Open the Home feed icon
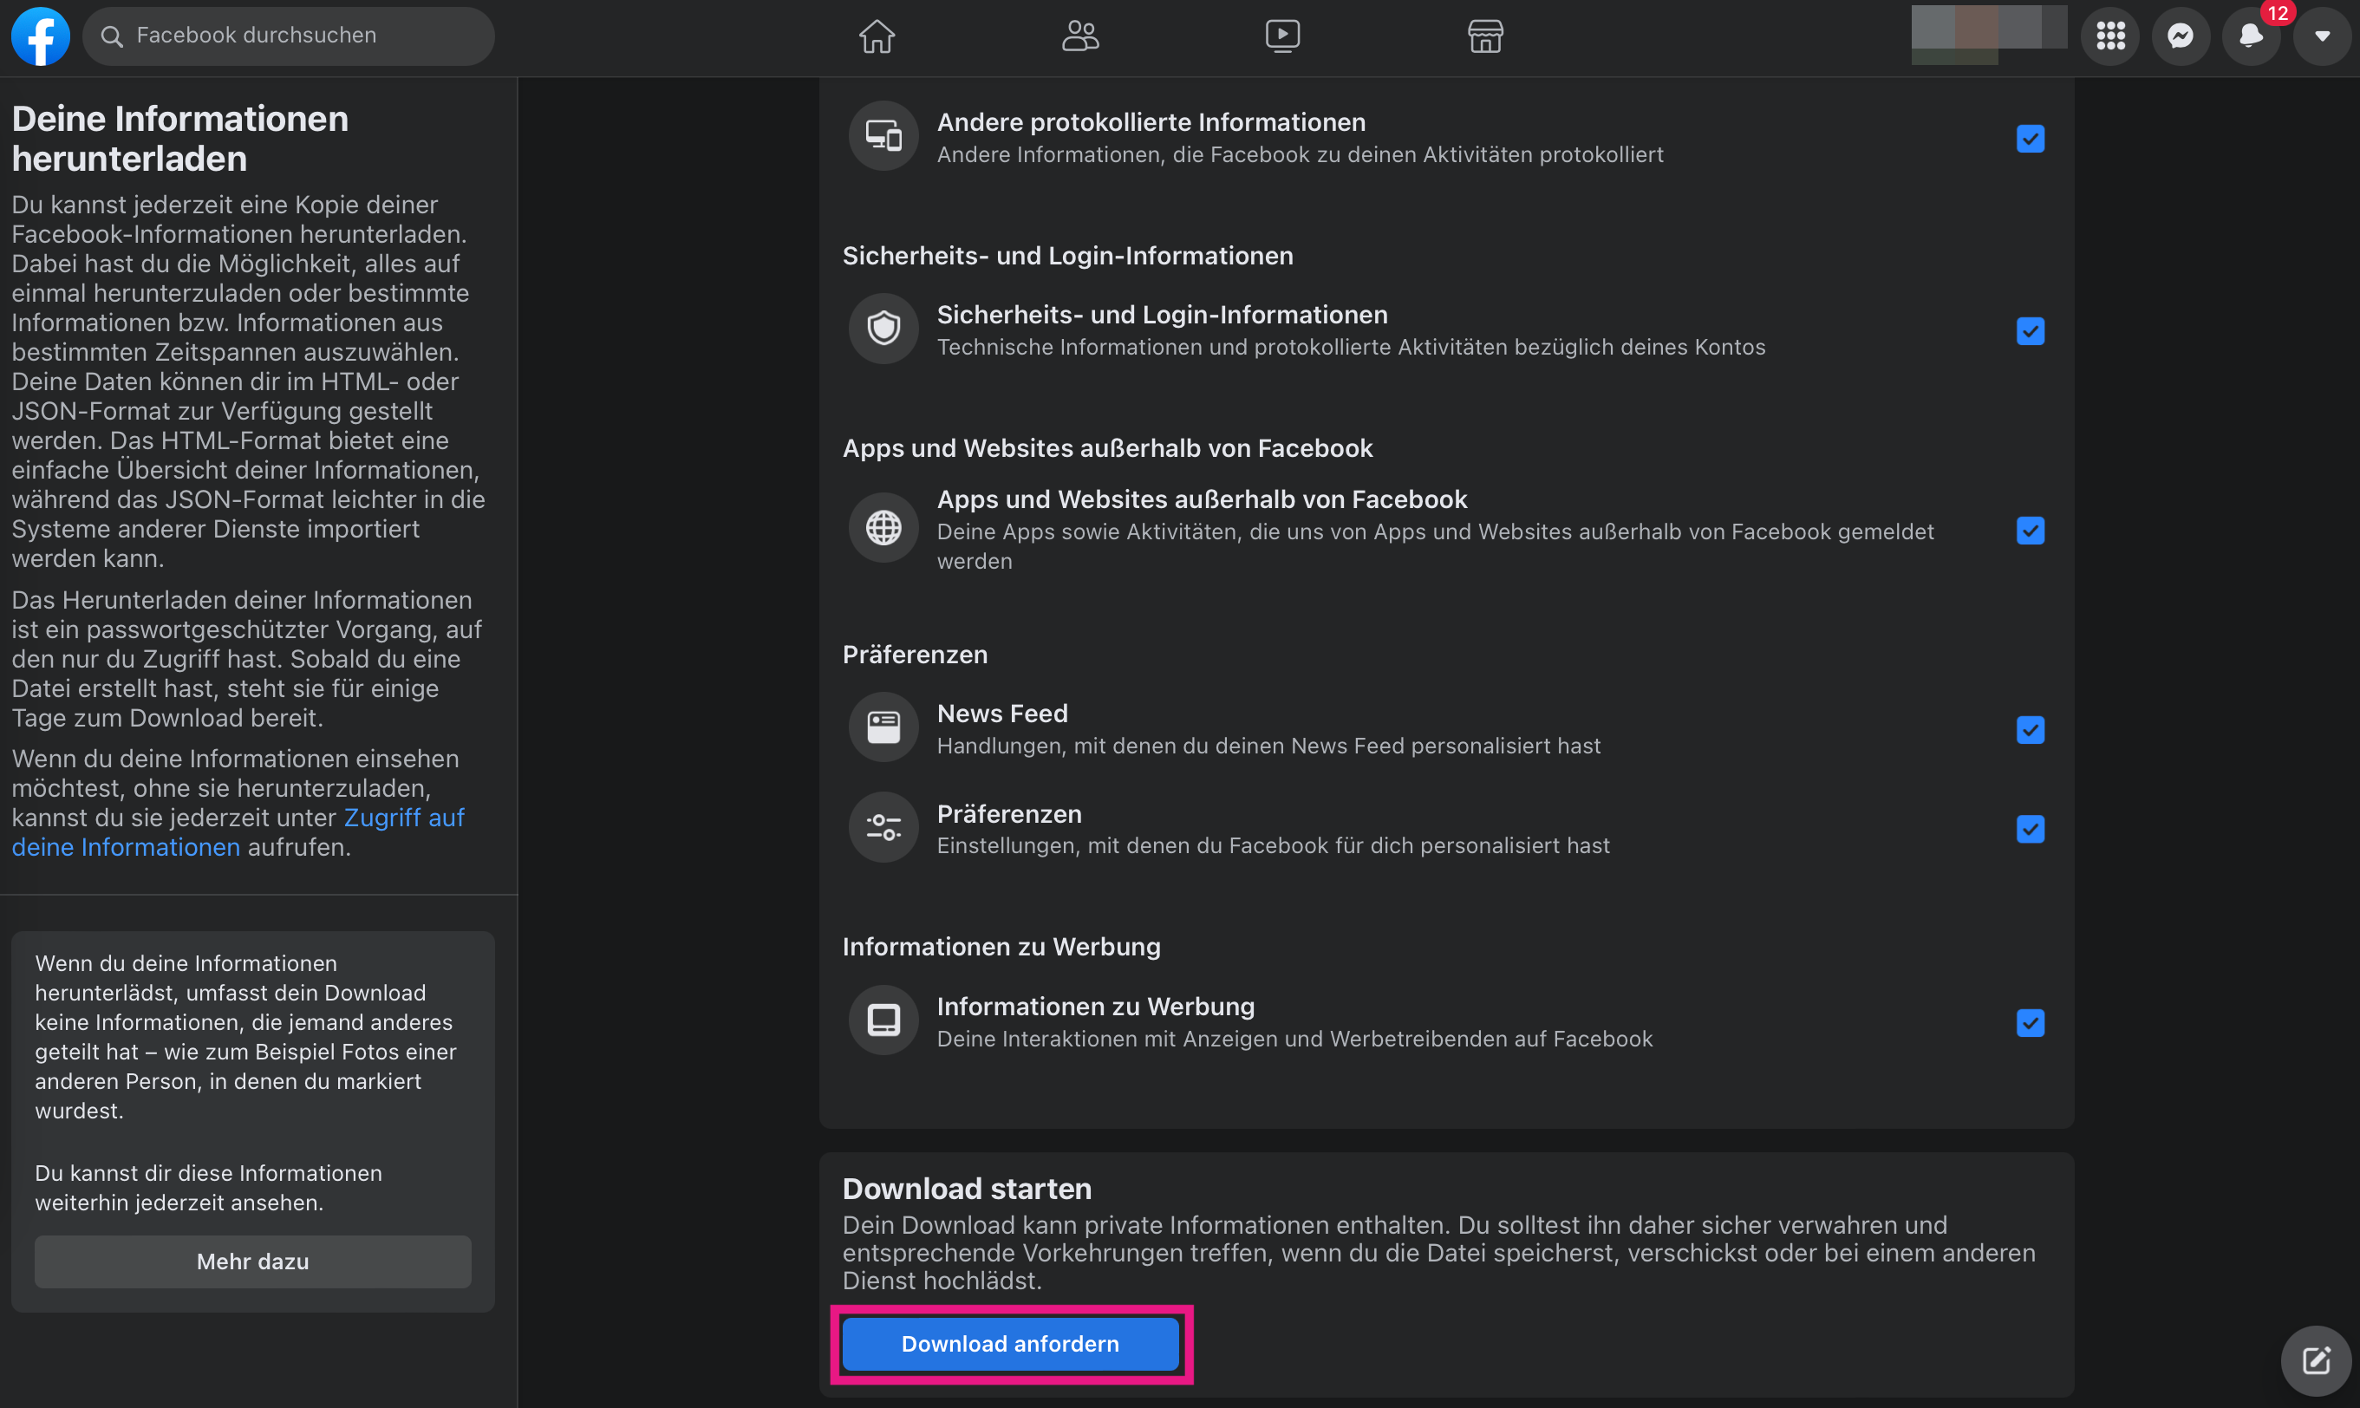2360x1408 pixels. [x=877, y=36]
